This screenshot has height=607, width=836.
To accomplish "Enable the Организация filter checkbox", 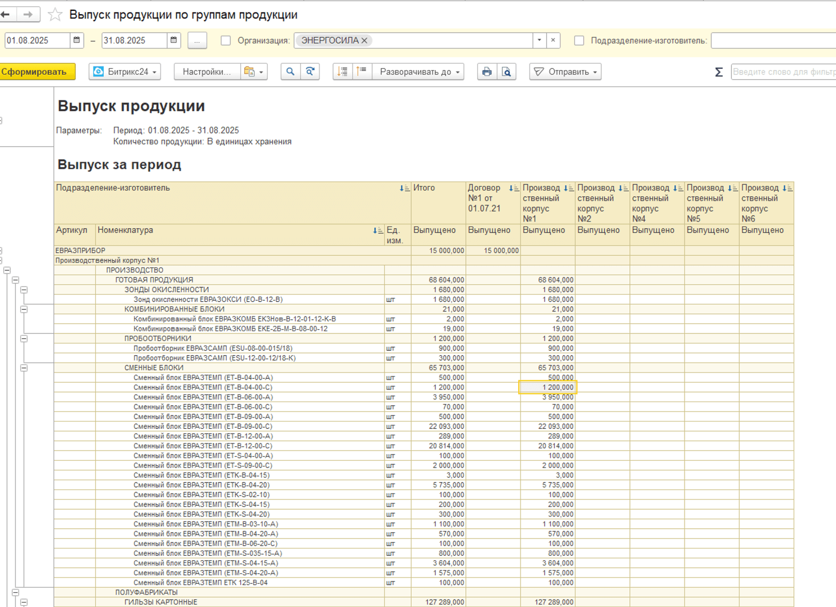I will click(x=226, y=40).
